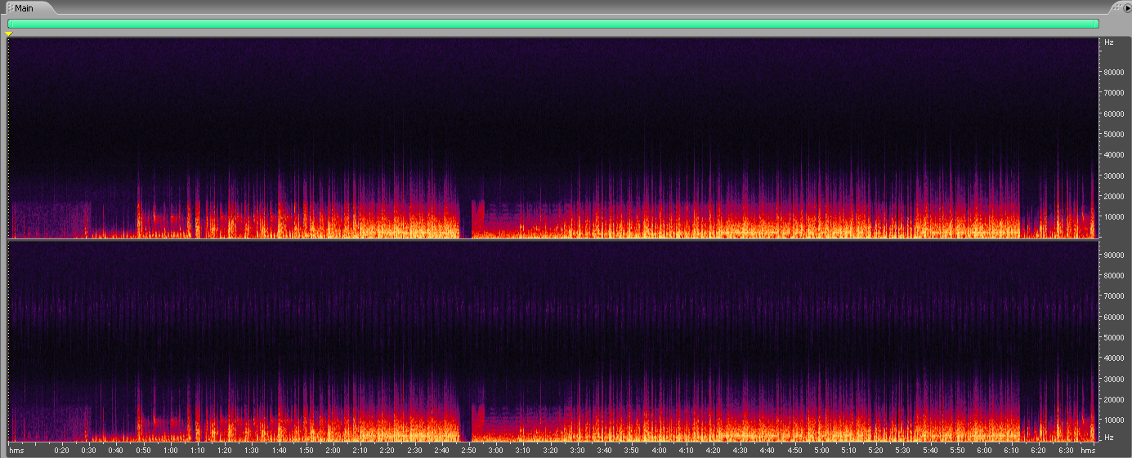Click 10000 on lower channel frequency scale
The height and width of the screenshot is (458, 1132).
[1115, 420]
